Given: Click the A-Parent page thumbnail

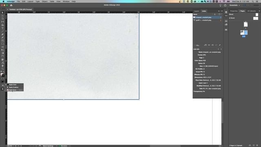Looking at the screenshot, I should point(256,18).
